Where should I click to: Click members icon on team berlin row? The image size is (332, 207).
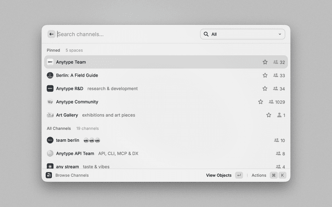click(x=276, y=140)
